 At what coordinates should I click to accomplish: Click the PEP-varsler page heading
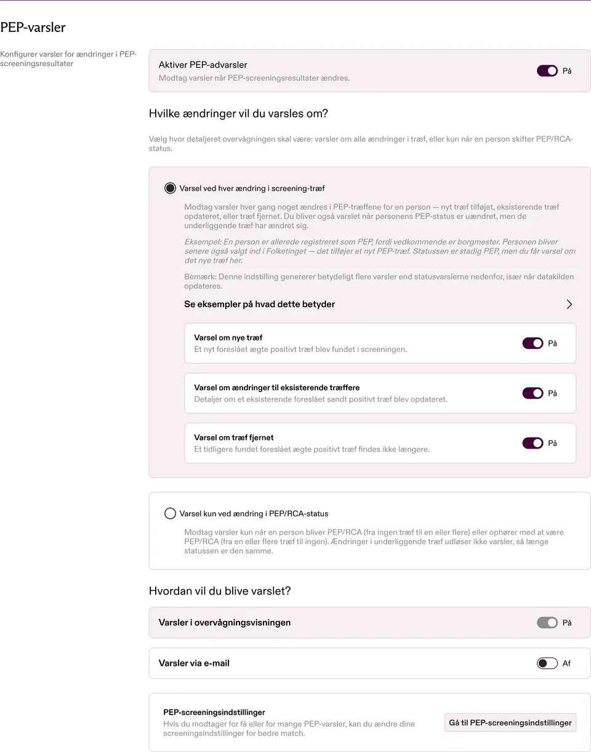point(33,28)
